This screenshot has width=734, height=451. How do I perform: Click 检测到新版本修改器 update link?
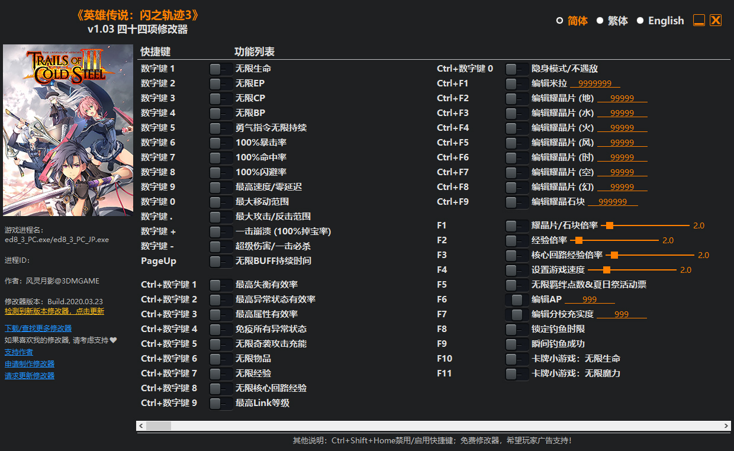click(x=54, y=311)
